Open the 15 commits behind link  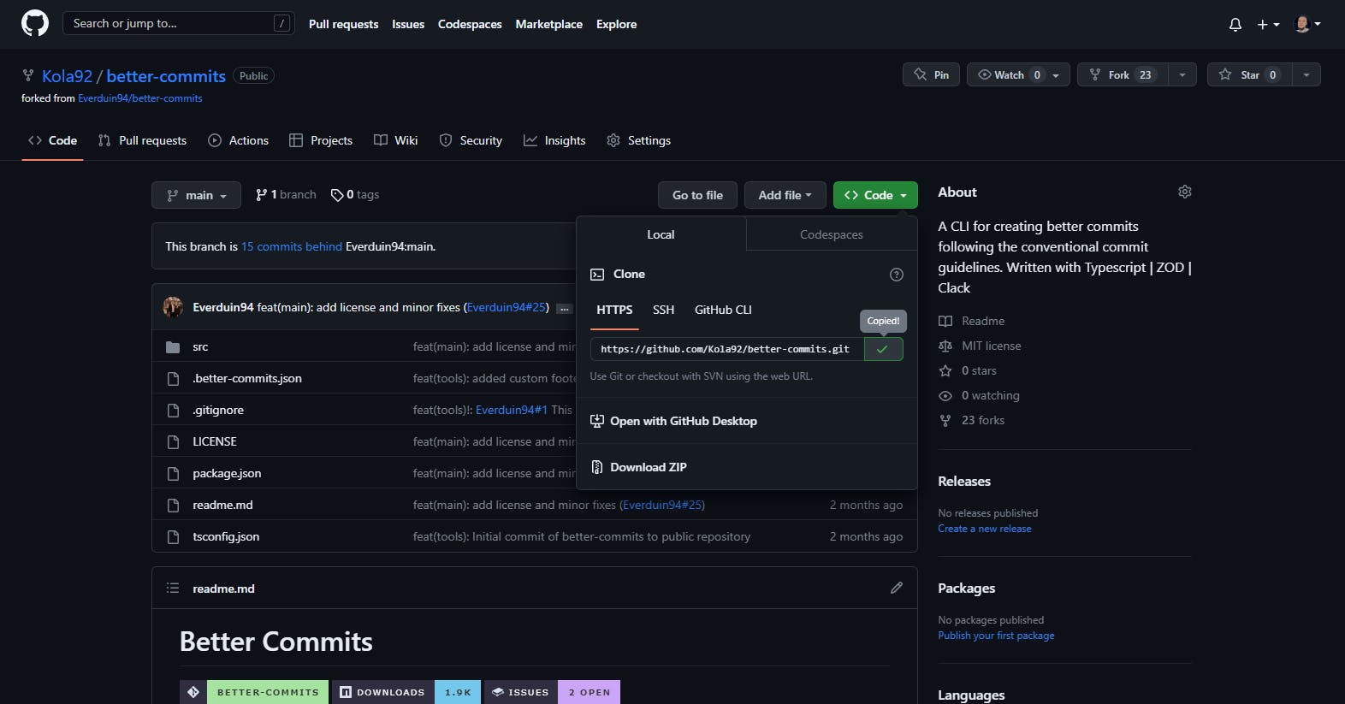292,246
